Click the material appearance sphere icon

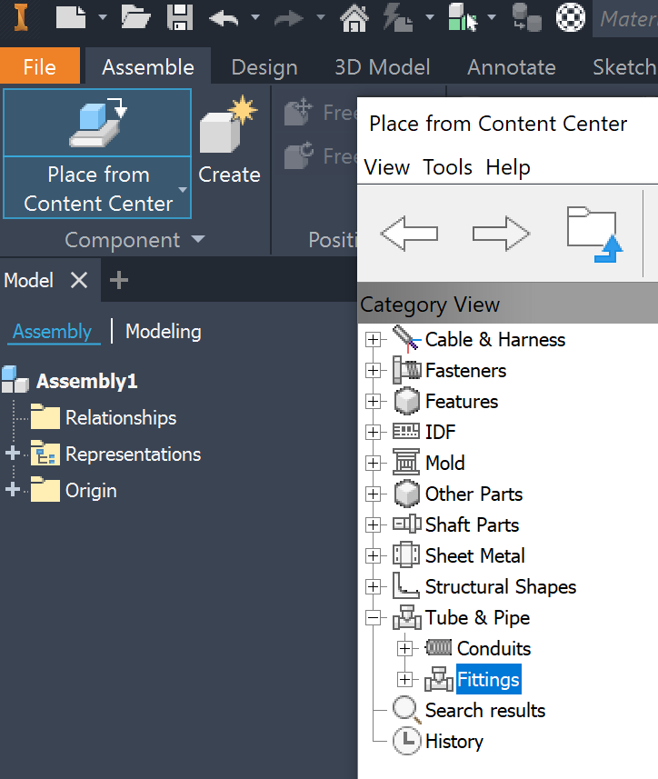coord(571,16)
